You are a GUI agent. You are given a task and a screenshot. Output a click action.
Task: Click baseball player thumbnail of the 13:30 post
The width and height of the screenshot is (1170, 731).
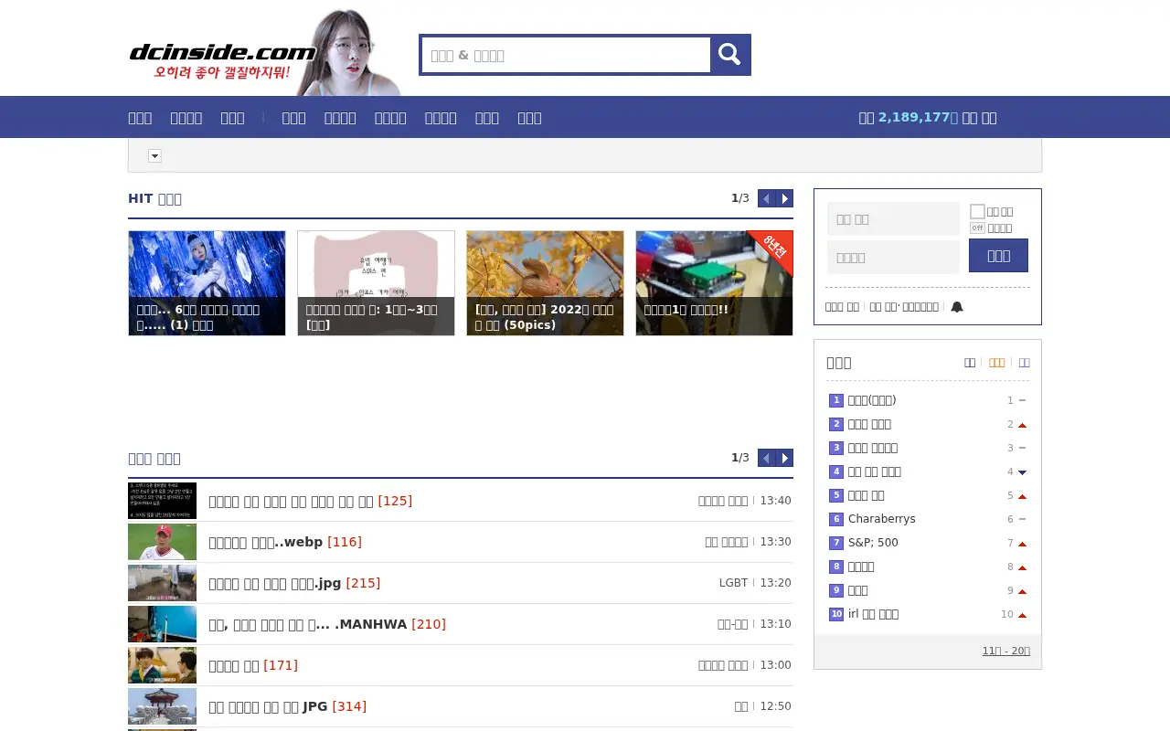(x=162, y=542)
